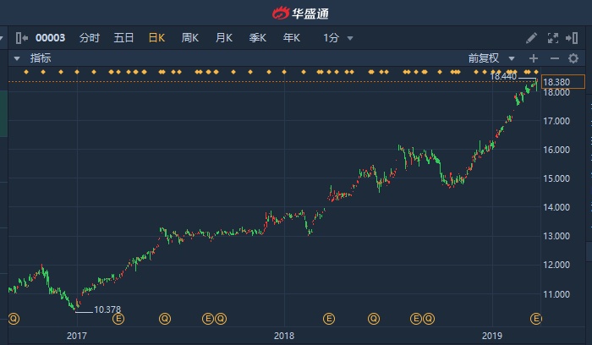This screenshot has height=345, width=592.
Task: Select the 日K daily candlestick tab
Action: point(156,38)
